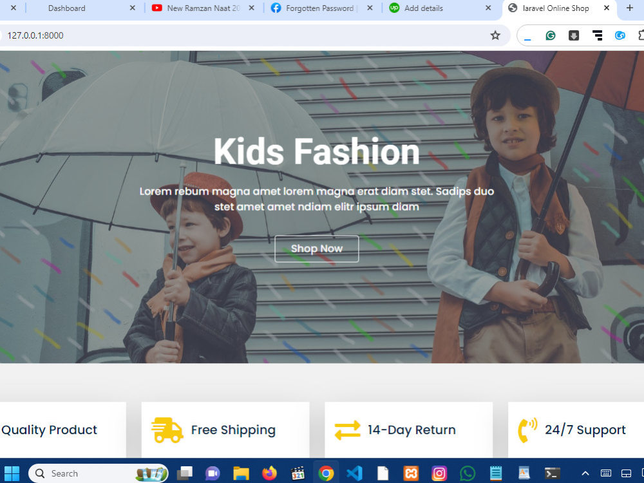The image size is (644, 483).
Task: Click the Lorem rebum magna banner paragraph
Action: 317,199
